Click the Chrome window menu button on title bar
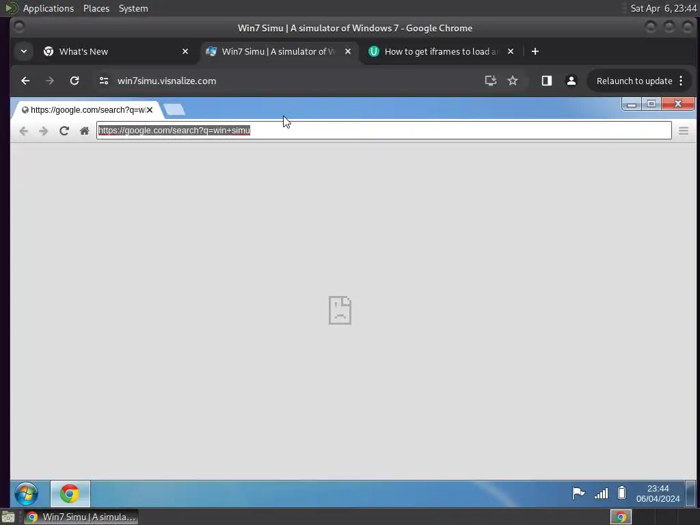The image size is (700, 525). 19,27
